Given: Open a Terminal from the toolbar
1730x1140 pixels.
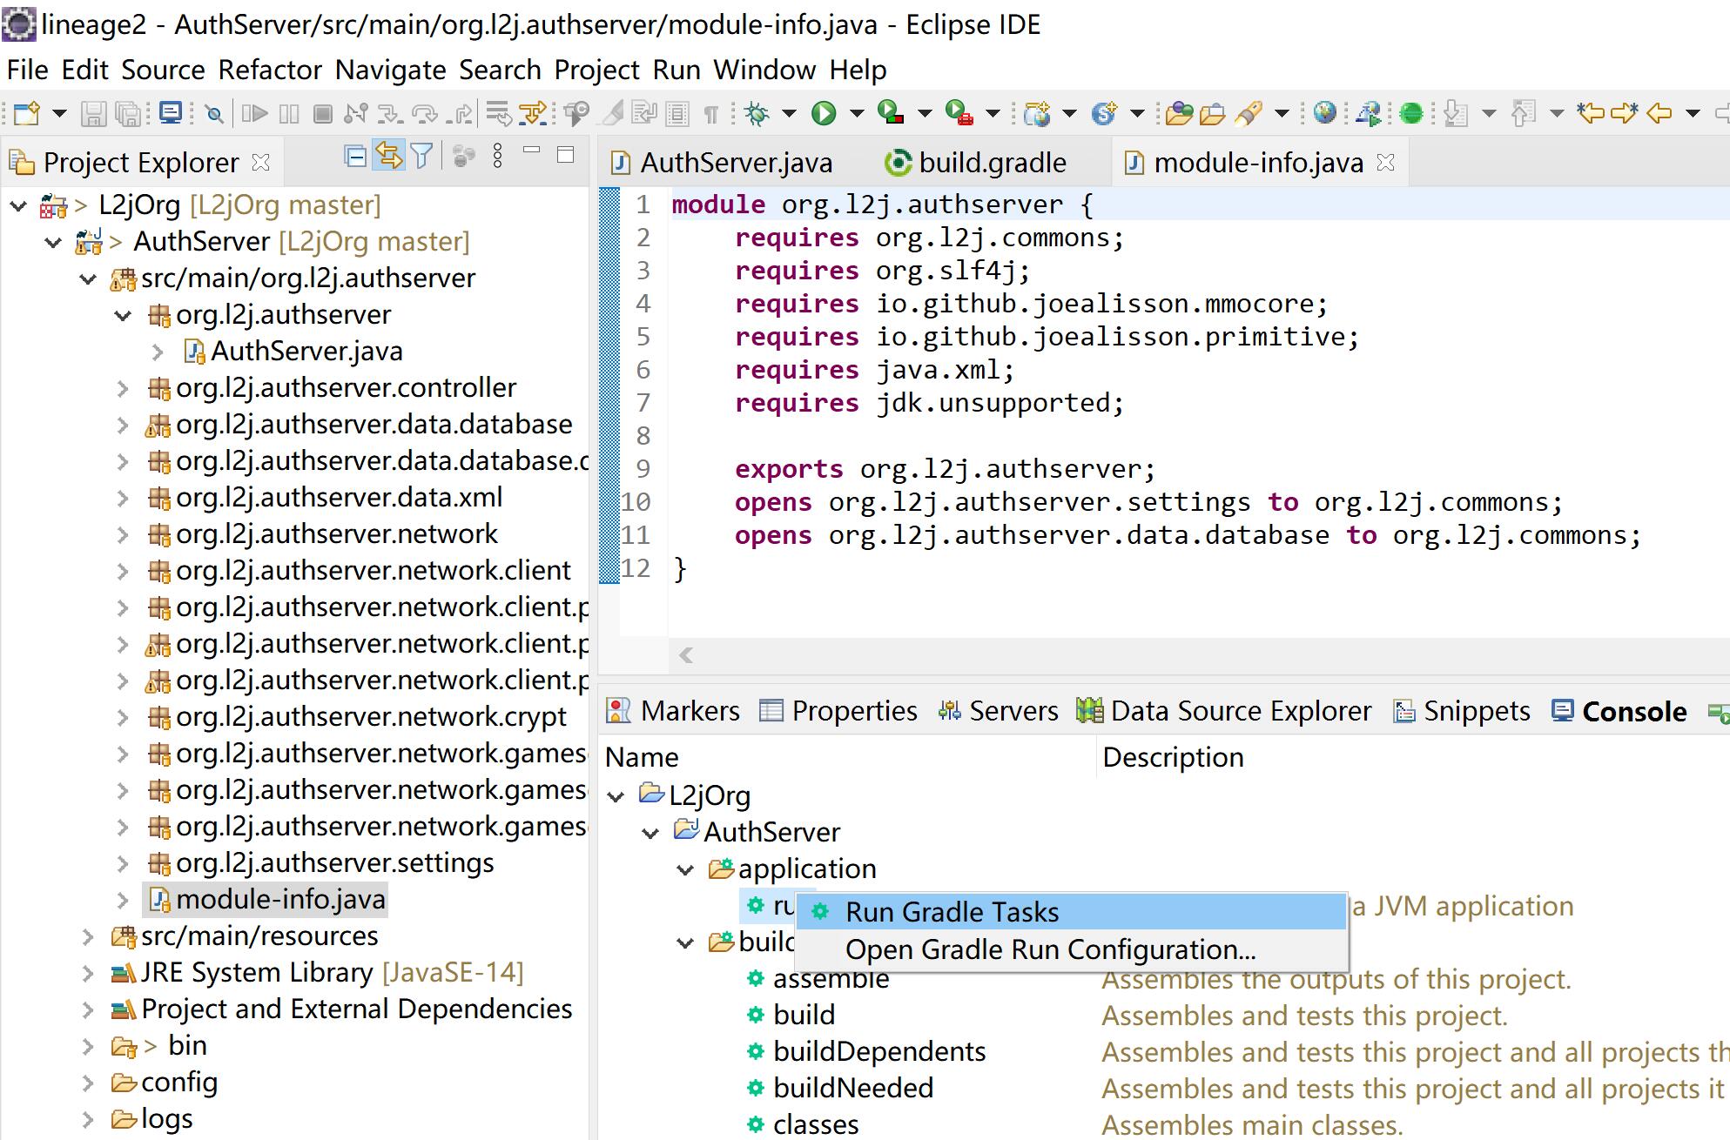Looking at the screenshot, I should (x=171, y=113).
